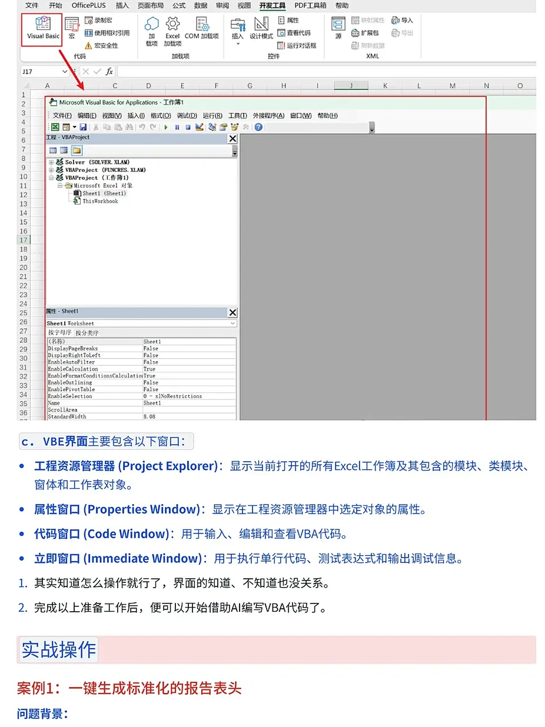The height and width of the screenshot is (727, 545).
Task: Open the XML 源 source pane
Action: click(338, 28)
